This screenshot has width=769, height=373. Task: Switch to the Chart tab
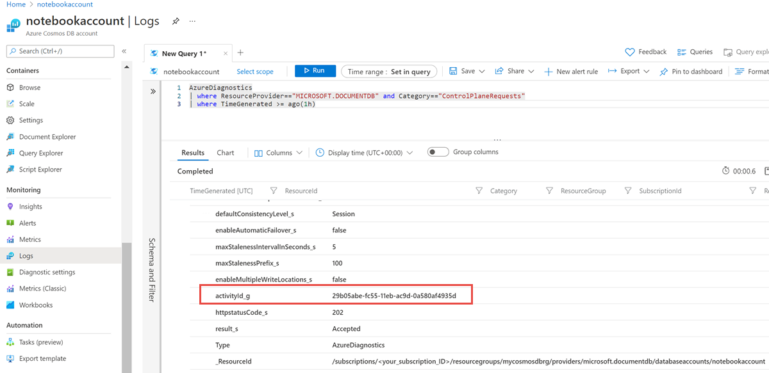coord(226,153)
